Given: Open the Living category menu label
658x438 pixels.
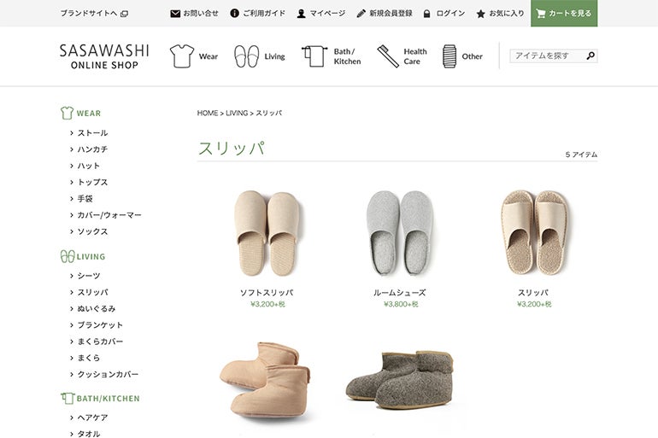Looking at the screenshot, I should 274,56.
